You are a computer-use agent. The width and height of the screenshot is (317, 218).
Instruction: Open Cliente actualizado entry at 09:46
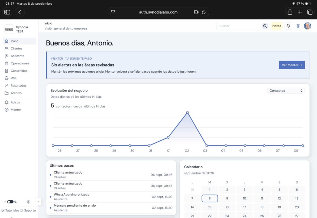coord(111,175)
